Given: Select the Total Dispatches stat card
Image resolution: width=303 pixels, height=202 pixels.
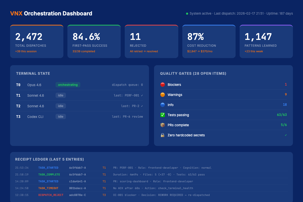Looking at the screenshot, I should point(37,41).
